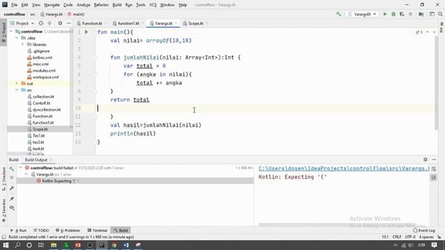Image resolution: width=445 pixels, height=250 pixels.
Task: Open the Problems tool window button
Action: (68, 231)
